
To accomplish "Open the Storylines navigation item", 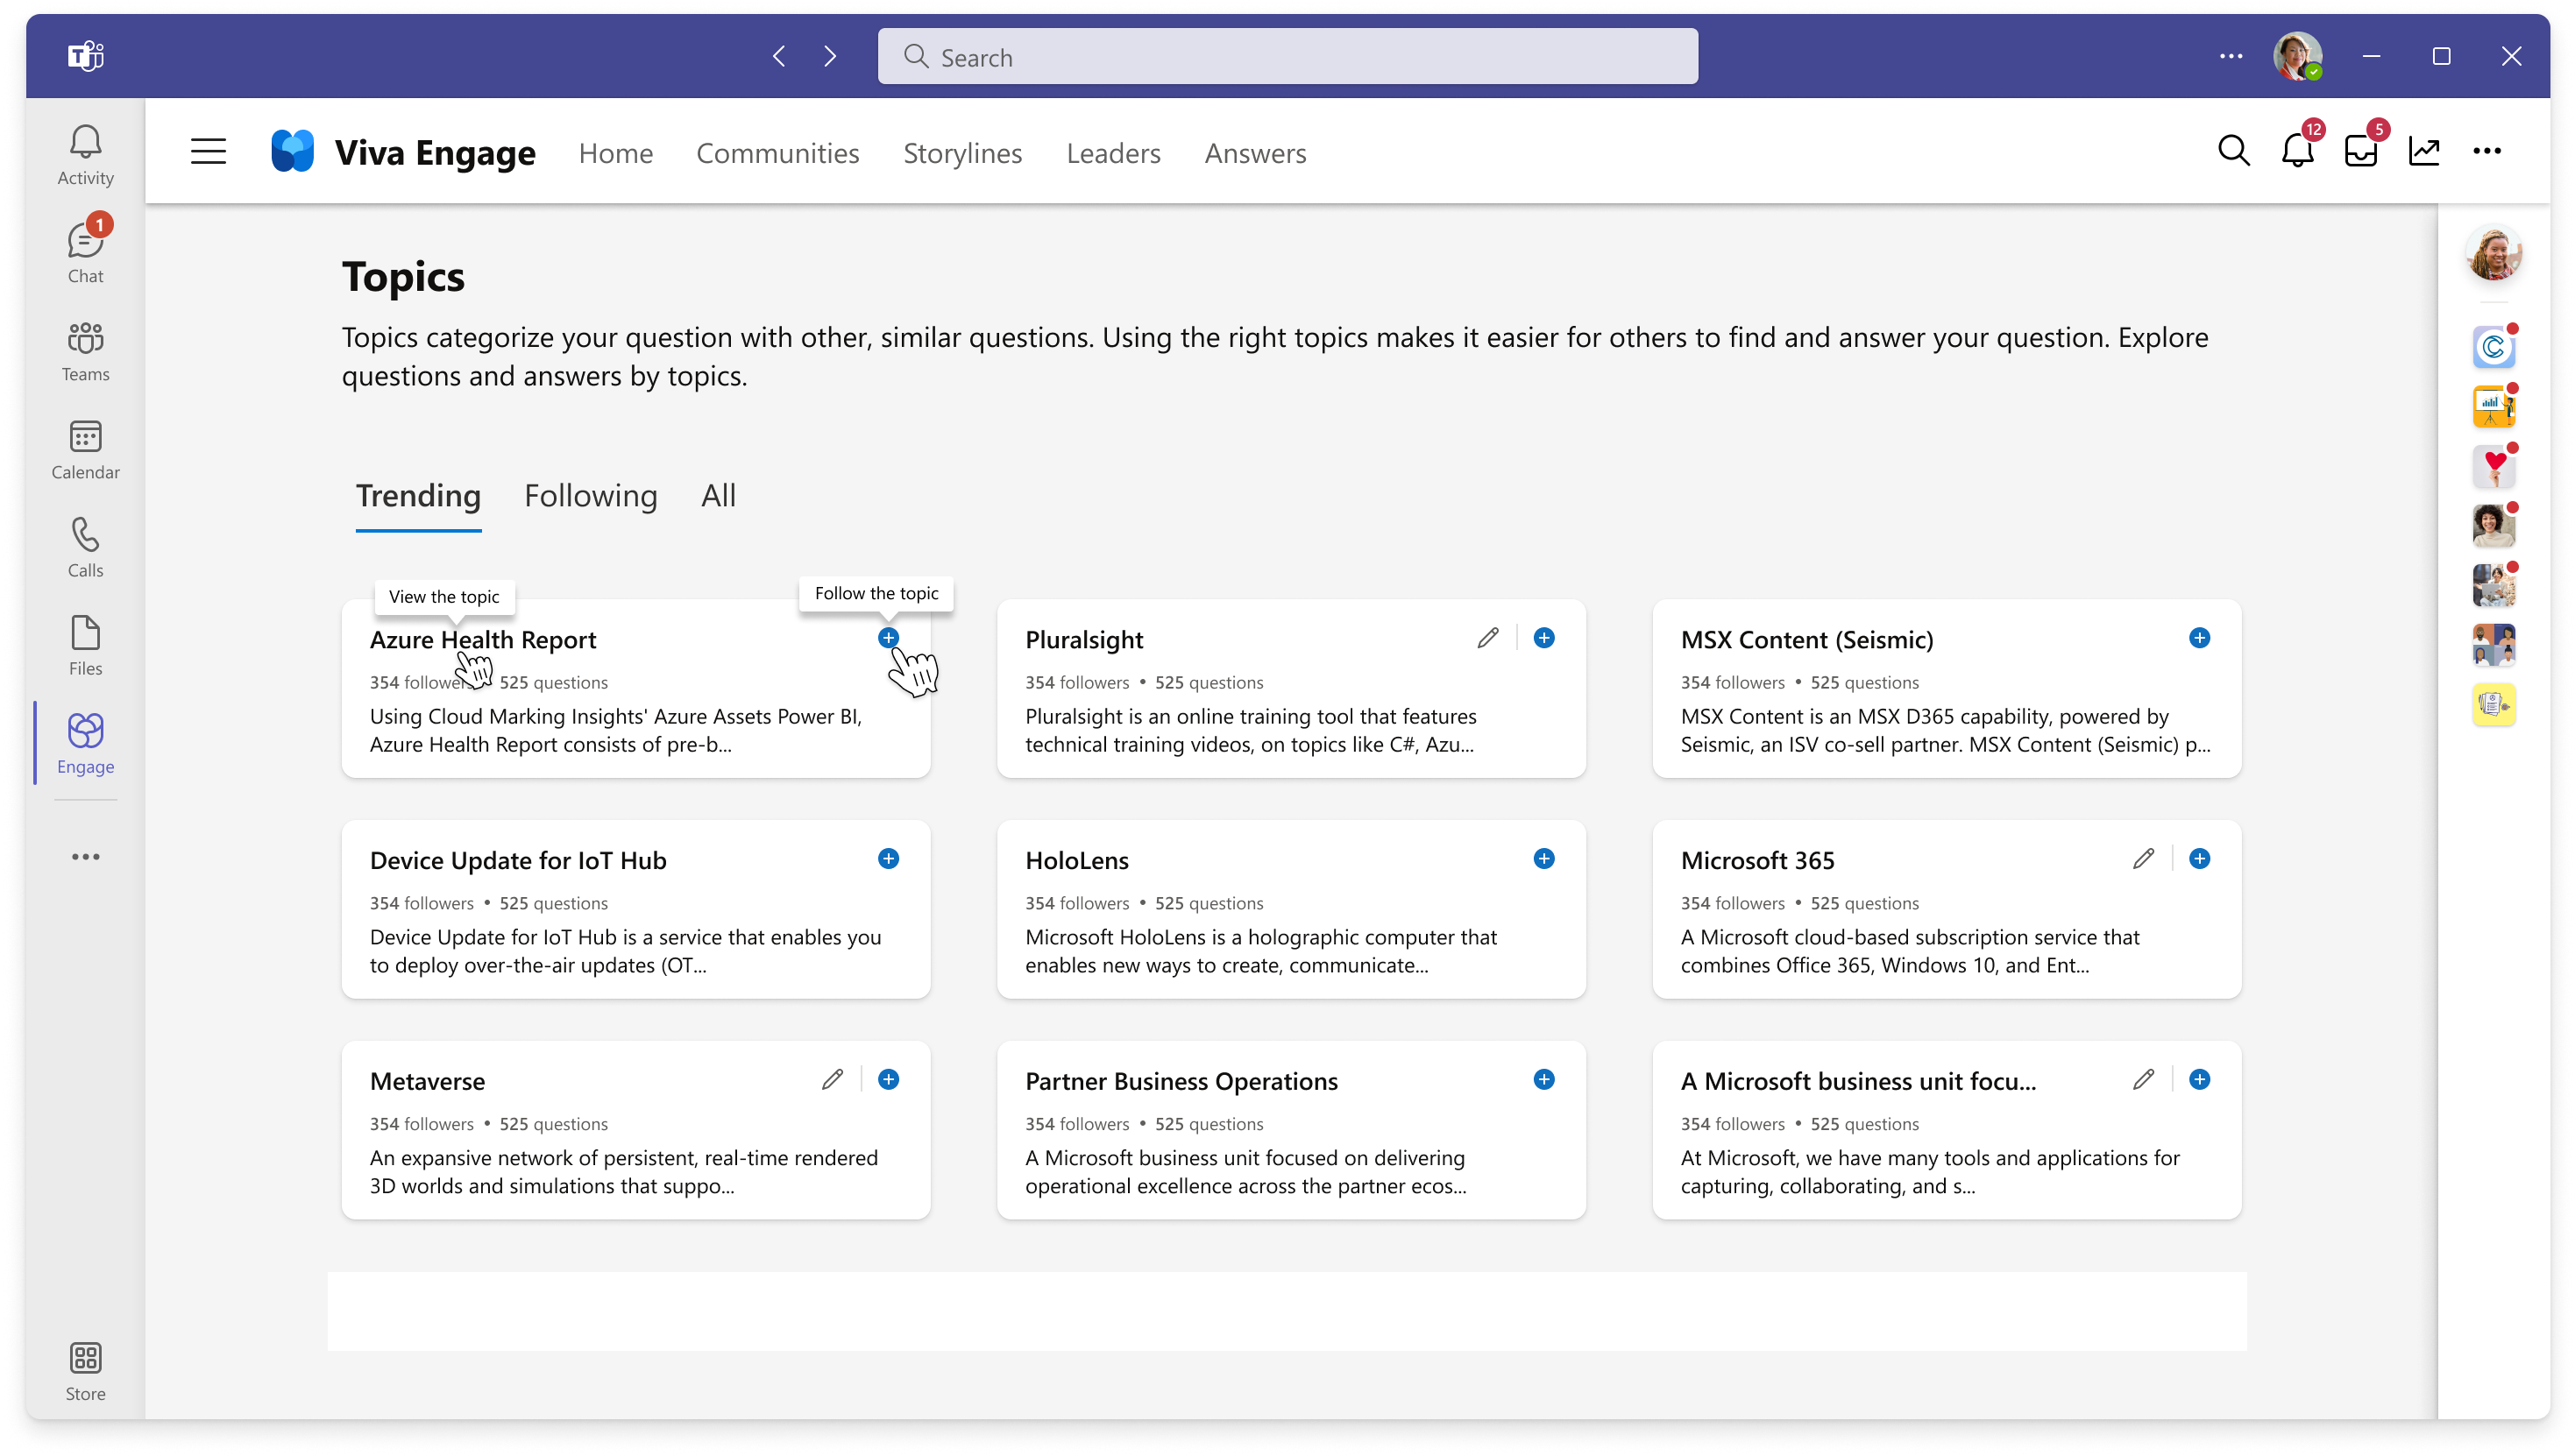I will 961,152.
